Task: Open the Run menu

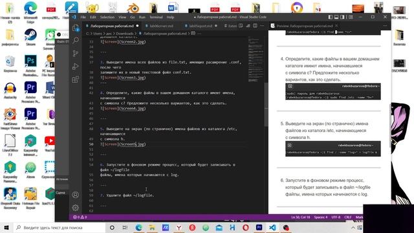Action: coord(142,17)
